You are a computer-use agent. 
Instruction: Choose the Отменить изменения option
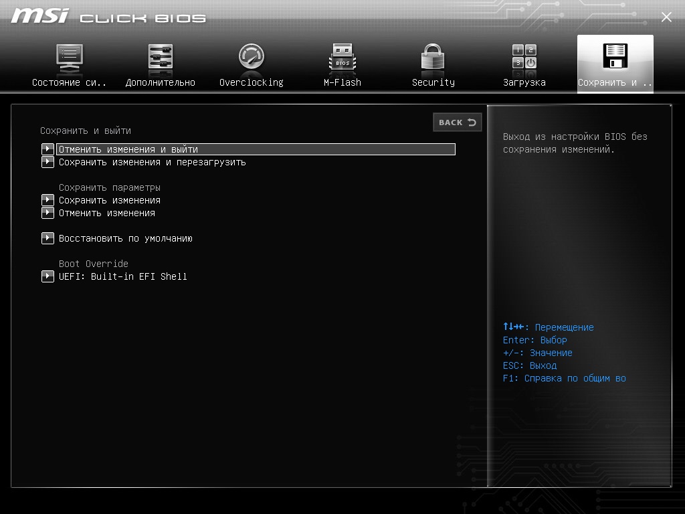tap(107, 213)
